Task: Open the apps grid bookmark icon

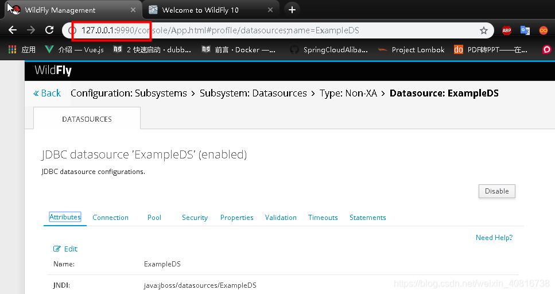Action: click(x=13, y=49)
